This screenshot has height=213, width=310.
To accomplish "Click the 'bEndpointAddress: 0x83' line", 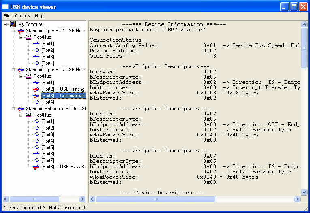I will [x=195, y=166].
